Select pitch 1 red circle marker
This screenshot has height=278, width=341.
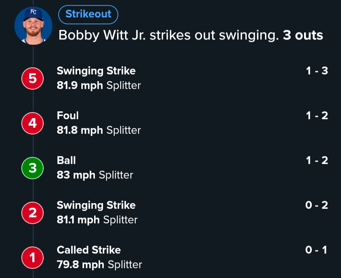click(x=33, y=257)
